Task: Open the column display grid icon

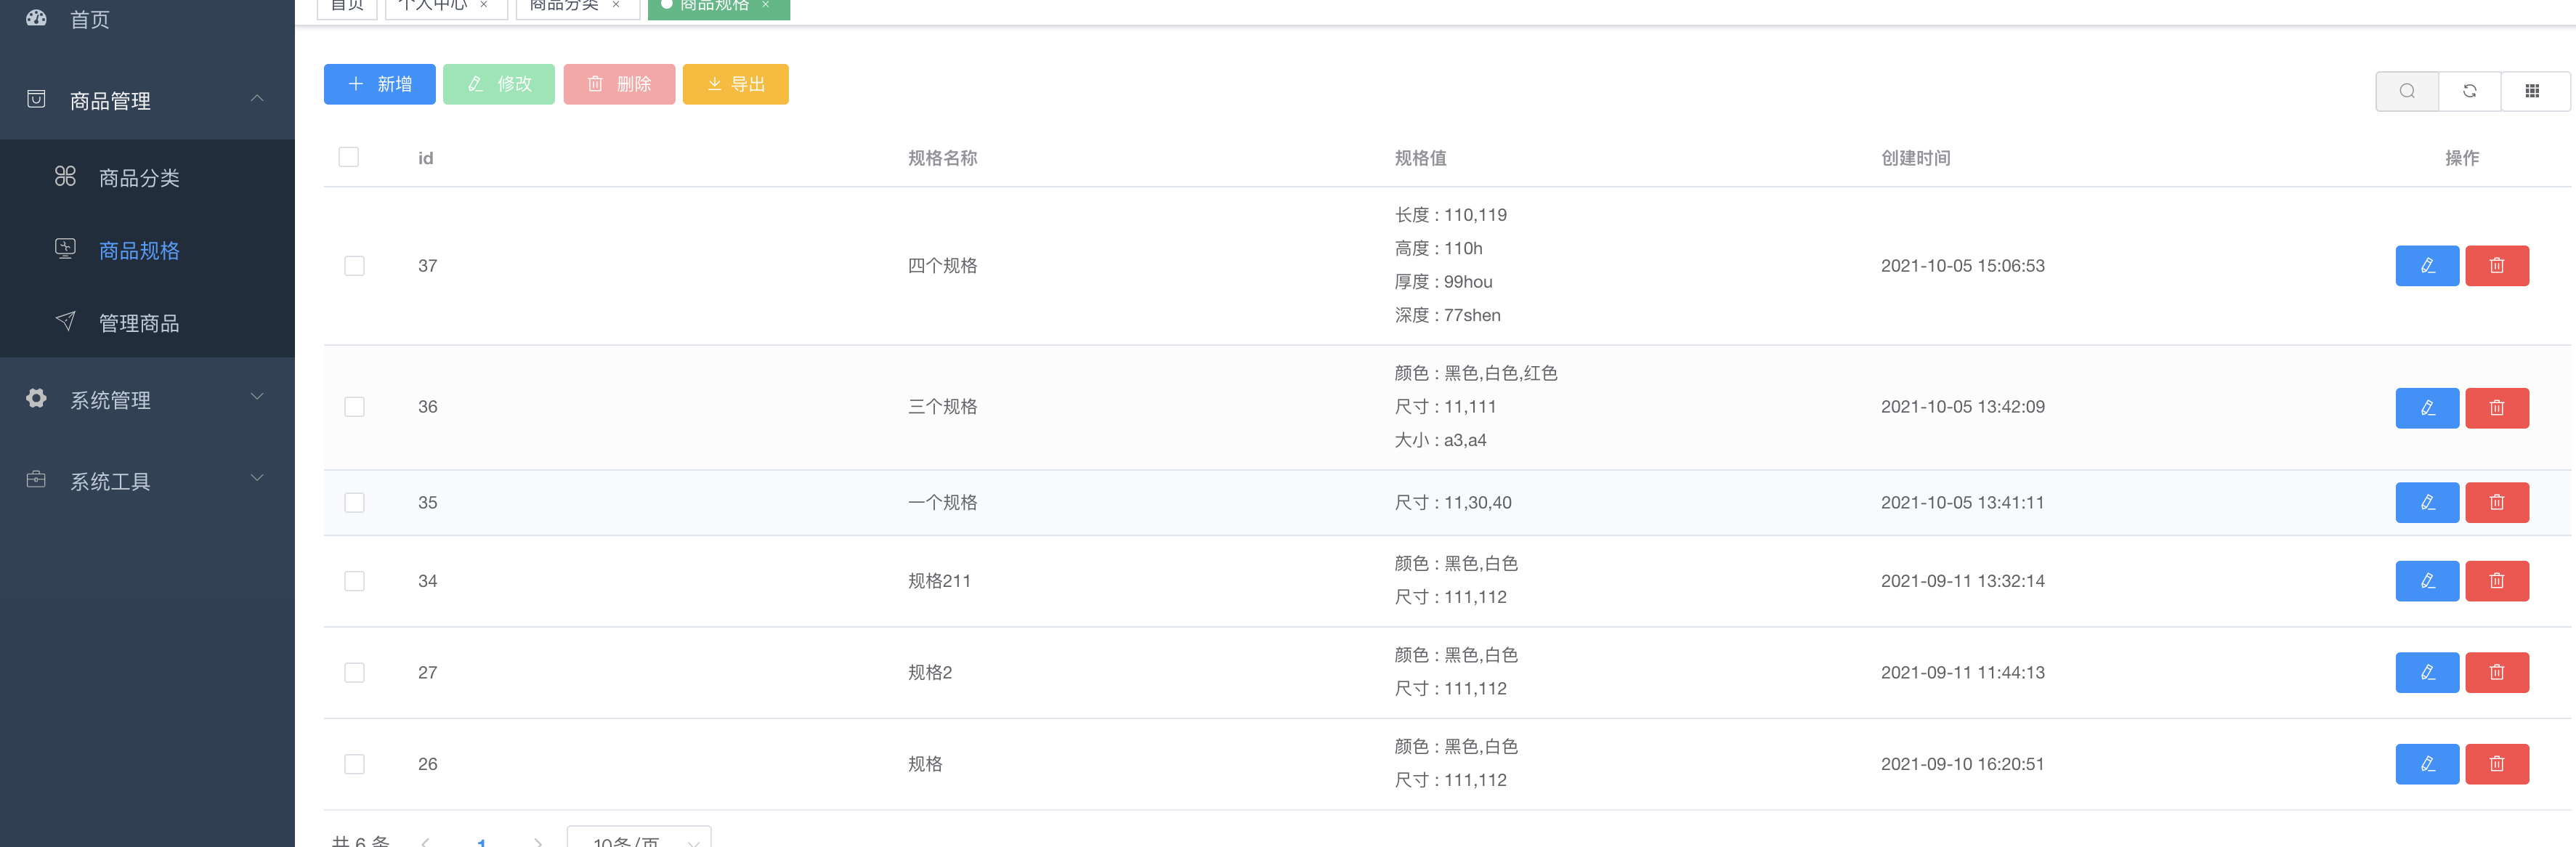Action: point(2532,91)
